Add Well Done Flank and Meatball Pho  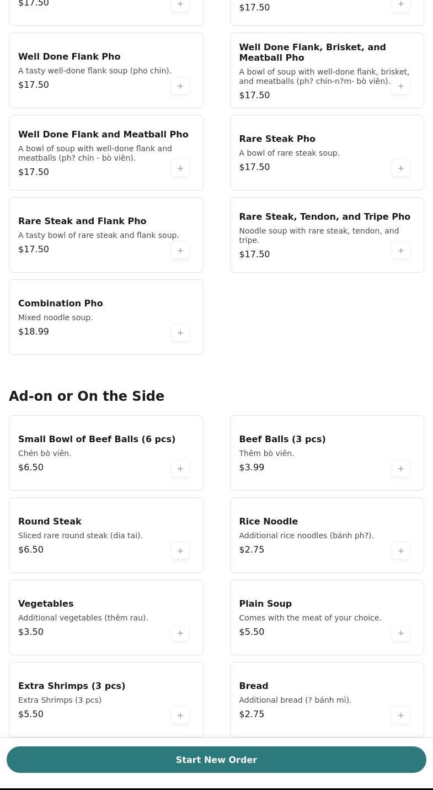(x=180, y=168)
